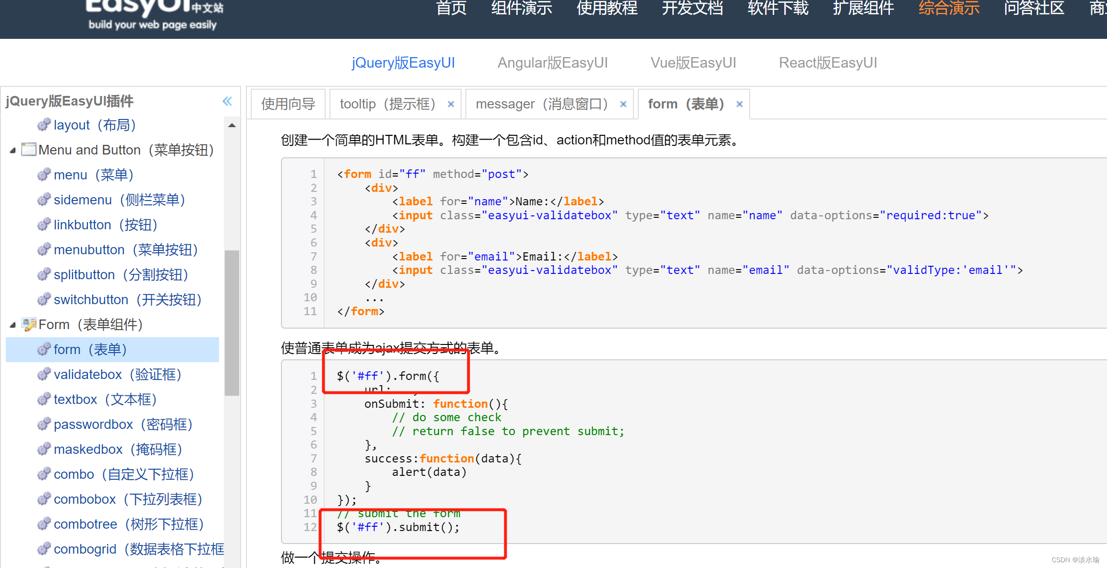Open validatebox（验证框）in the plugin tree
This screenshot has width=1107, height=568.
[118, 374]
